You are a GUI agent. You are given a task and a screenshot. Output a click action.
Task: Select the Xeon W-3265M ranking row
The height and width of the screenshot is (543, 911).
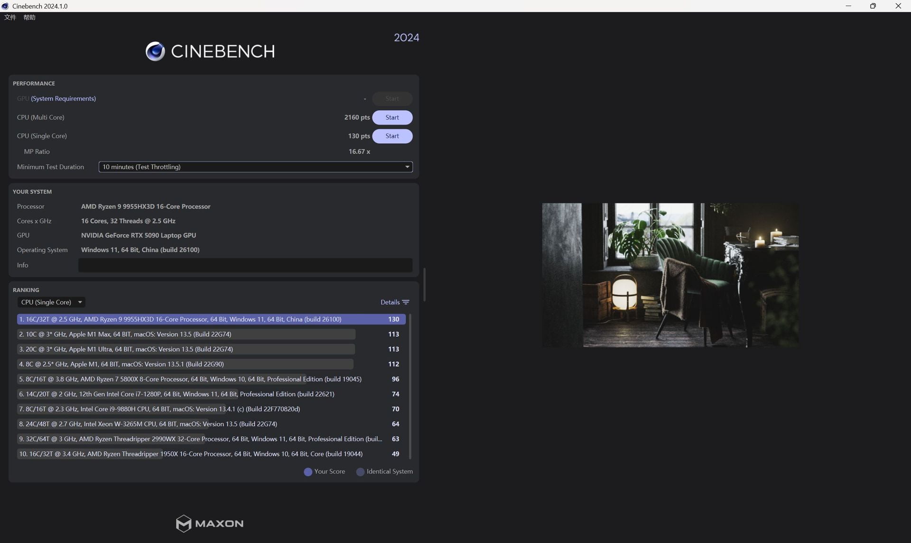[211, 424]
